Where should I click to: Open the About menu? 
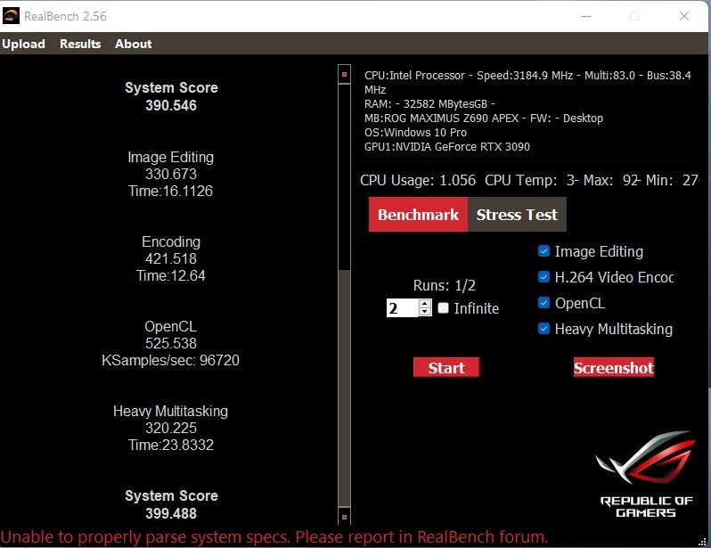click(134, 44)
